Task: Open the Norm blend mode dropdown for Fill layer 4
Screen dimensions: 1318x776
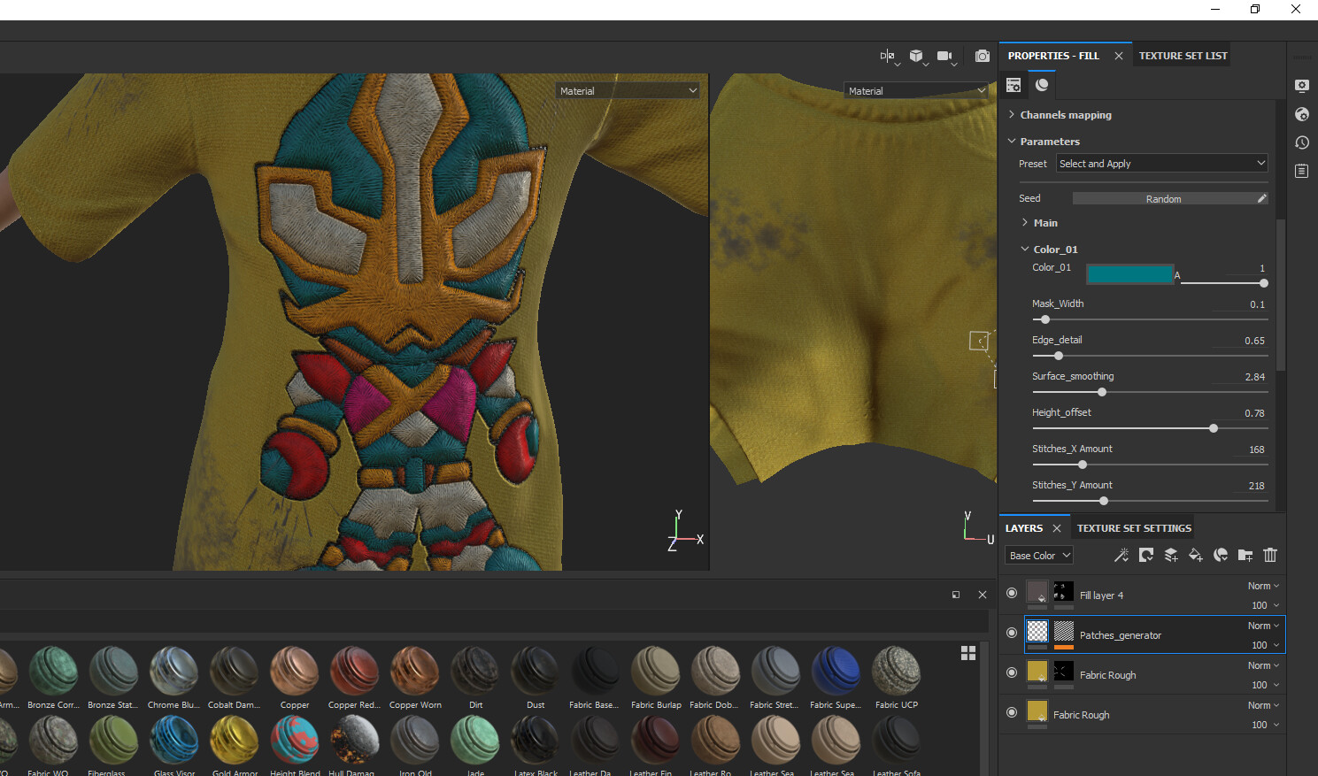Action: tap(1263, 586)
